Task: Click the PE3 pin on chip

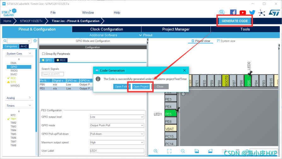Action: coord(171,99)
